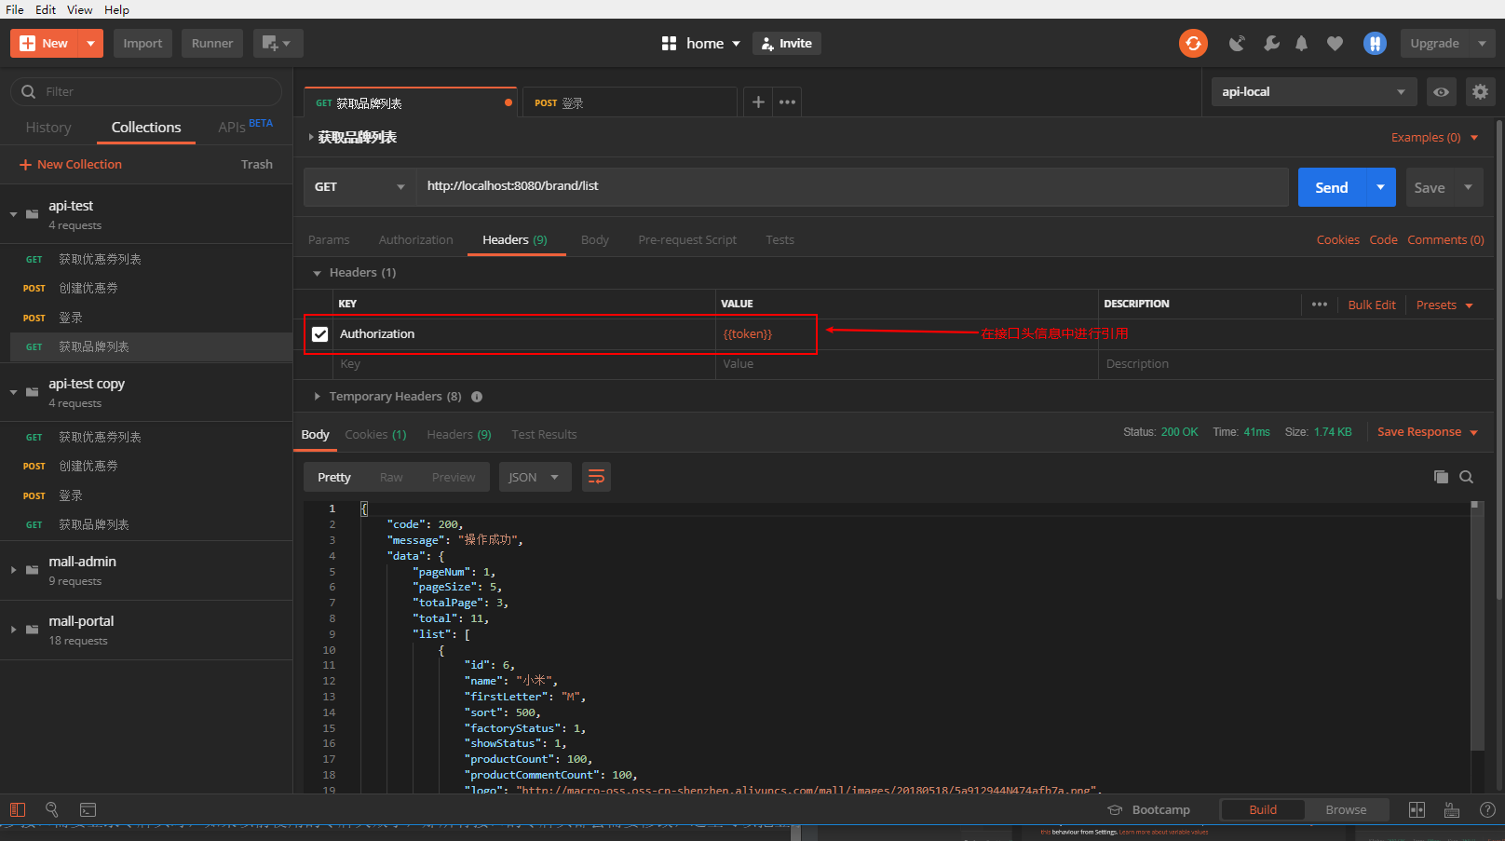
Task: Open the Postman console icon
Action: pyautogui.click(x=88, y=810)
